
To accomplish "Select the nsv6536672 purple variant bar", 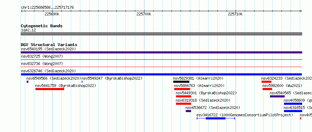I will (x=189, y=111).
